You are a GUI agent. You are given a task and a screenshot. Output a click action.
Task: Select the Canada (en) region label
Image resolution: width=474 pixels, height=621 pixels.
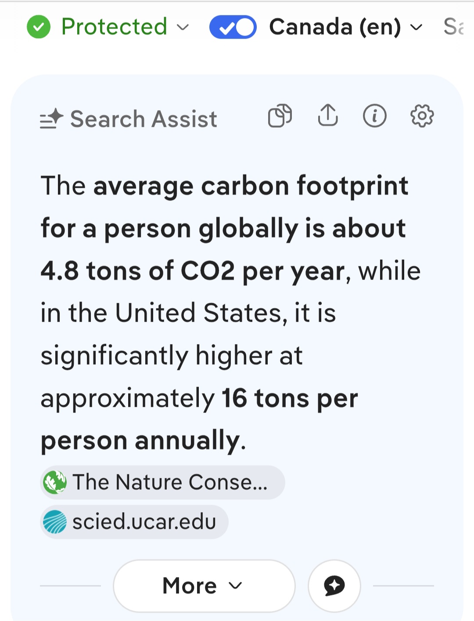click(335, 27)
